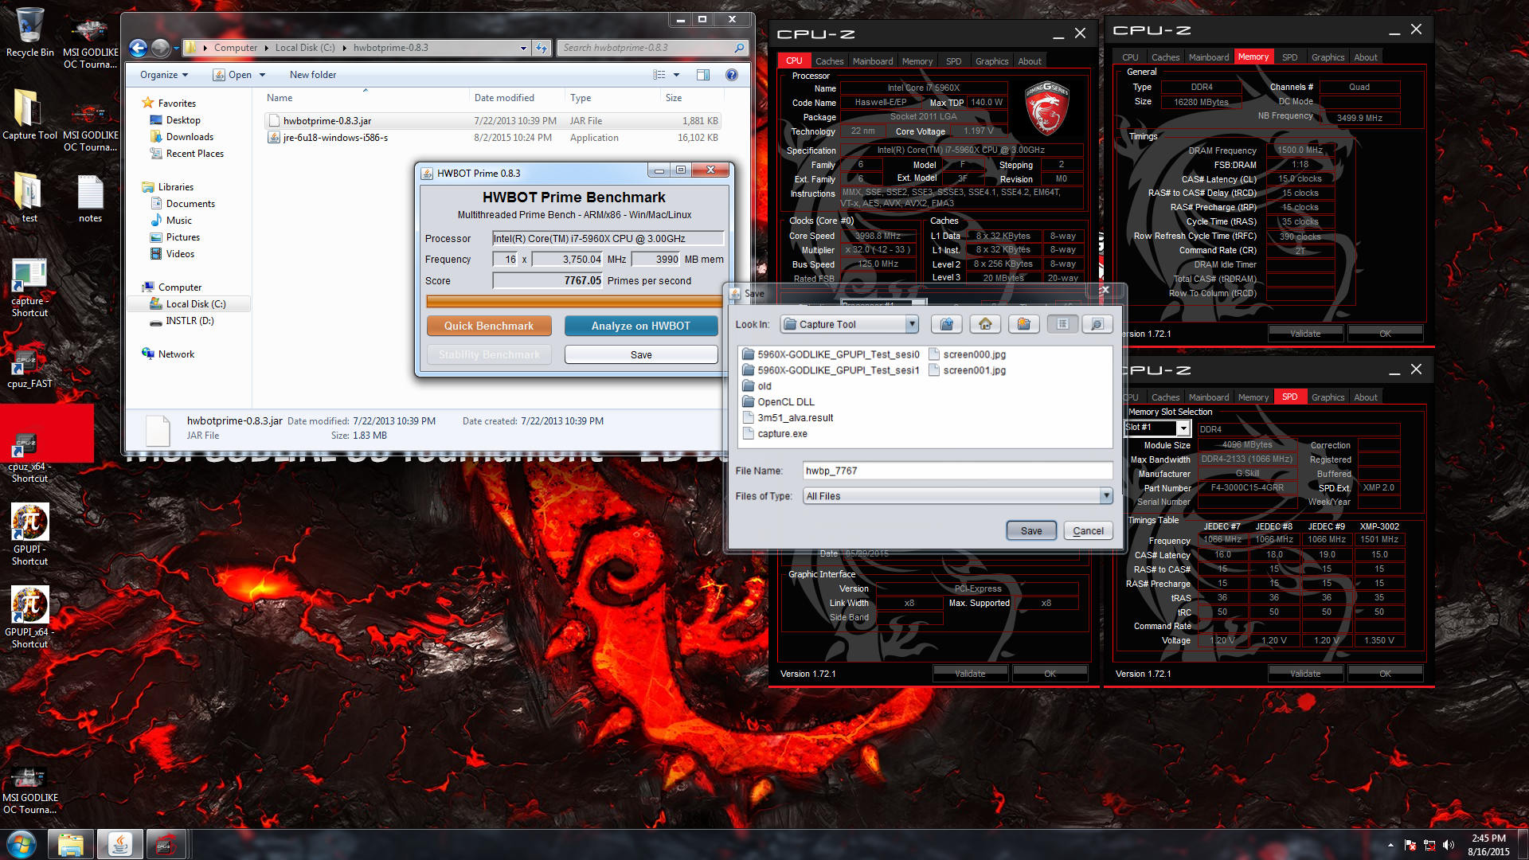Image resolution: width=1529 pixels, height=860 pixels.
Task: Switch to Java app on taskbar
Action: pyautogui.click(x=120, y=844)
